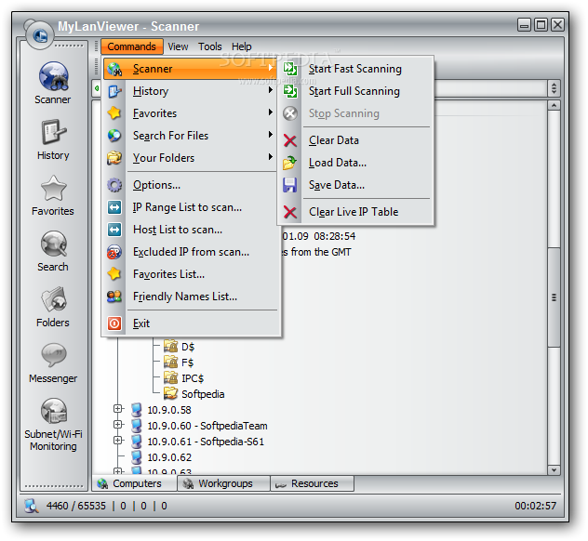Open the Favorites star sidebar icon
This screenshot has width=588, height=541.
pyautogui.click(x=53, y=188)
